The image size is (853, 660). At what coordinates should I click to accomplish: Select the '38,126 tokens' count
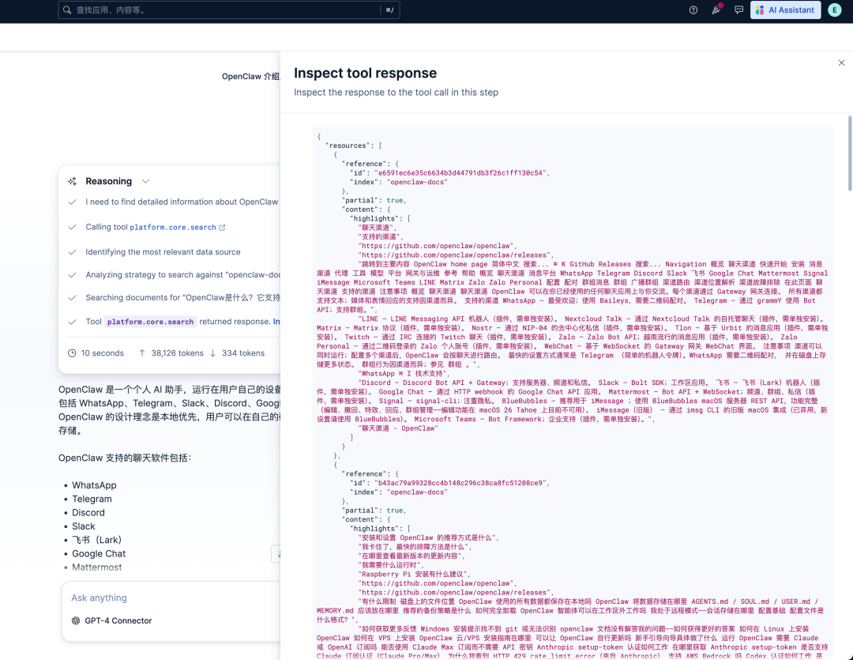coord(178,353)
